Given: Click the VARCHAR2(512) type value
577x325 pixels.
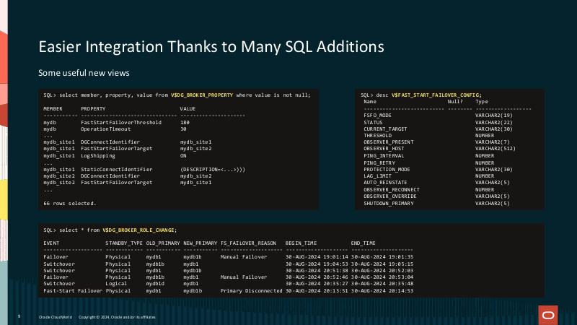Looking at the screenshot, I should [495, 149].
